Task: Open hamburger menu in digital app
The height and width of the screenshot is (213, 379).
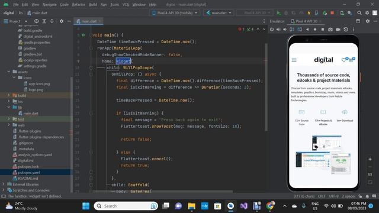Action: tap(294, 60)
